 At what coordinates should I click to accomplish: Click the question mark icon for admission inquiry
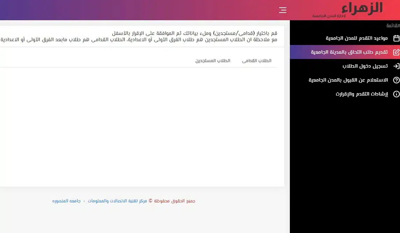tap(396, 80)
